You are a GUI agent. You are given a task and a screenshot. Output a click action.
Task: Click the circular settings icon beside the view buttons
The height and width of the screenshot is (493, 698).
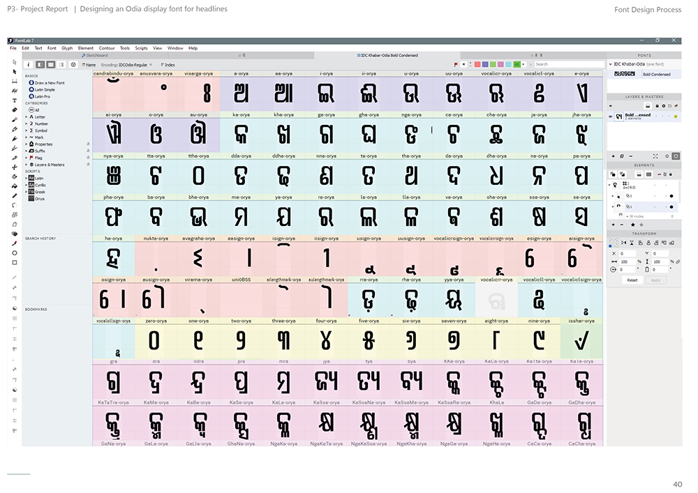(x=73, y=64)
